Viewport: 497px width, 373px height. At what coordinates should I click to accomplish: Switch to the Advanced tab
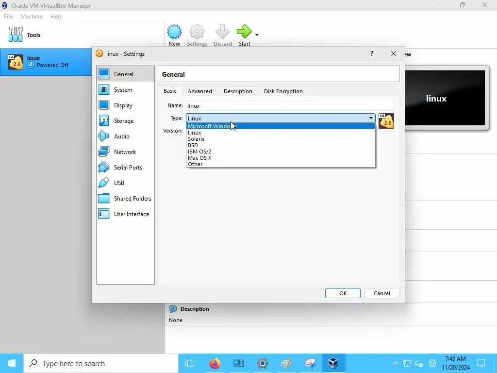199,91
